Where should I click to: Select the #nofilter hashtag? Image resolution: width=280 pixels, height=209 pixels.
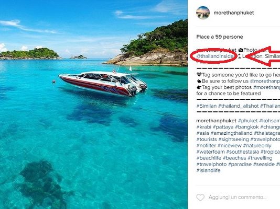point(206,145)
